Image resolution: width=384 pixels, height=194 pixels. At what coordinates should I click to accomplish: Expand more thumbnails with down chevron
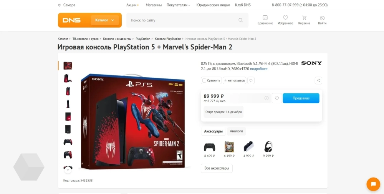[68, 170]
